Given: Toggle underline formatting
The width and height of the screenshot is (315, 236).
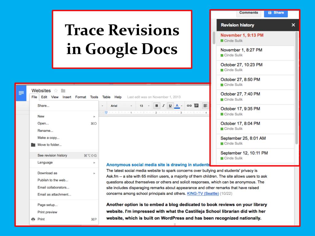Looking at the screenshot, I should pos(170,106).
